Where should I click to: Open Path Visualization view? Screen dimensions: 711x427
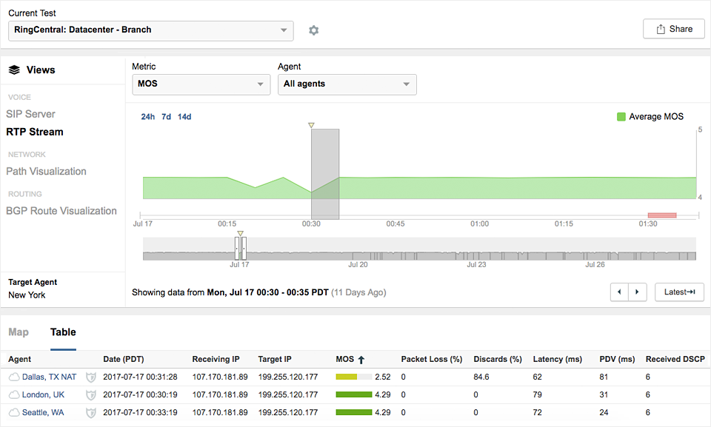pos(46,172)
